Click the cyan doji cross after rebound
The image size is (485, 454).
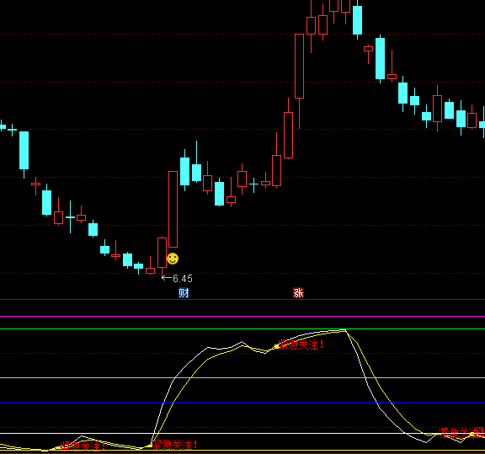pos(253,184)
